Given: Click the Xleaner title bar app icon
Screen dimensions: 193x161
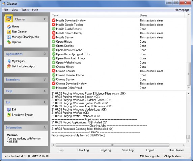Looking at the screenshot, I should (4, 4).
